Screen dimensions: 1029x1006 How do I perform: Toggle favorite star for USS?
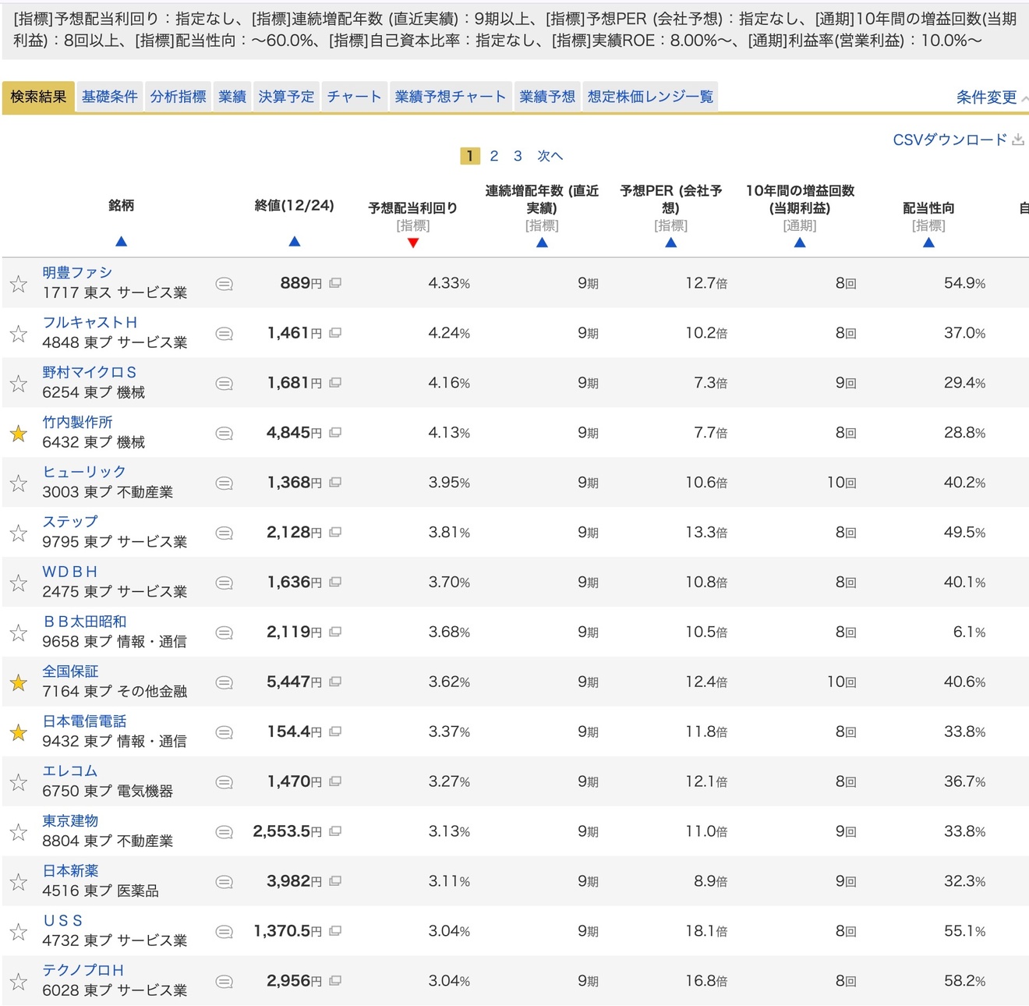click(x=19, y=932)
